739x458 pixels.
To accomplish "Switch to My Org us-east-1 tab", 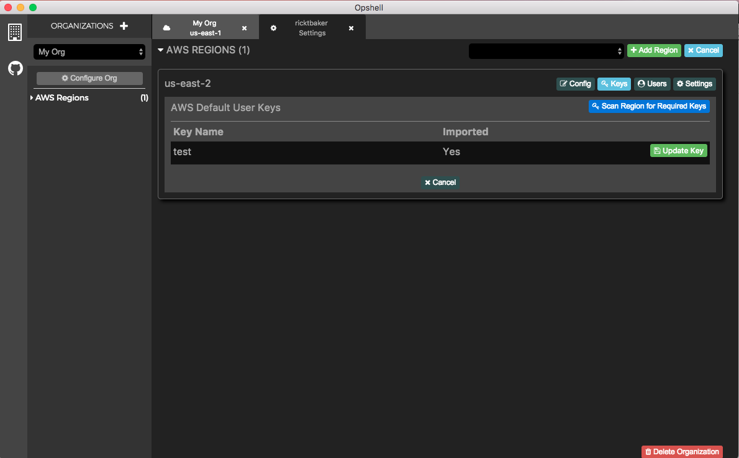I will point(206,28).
